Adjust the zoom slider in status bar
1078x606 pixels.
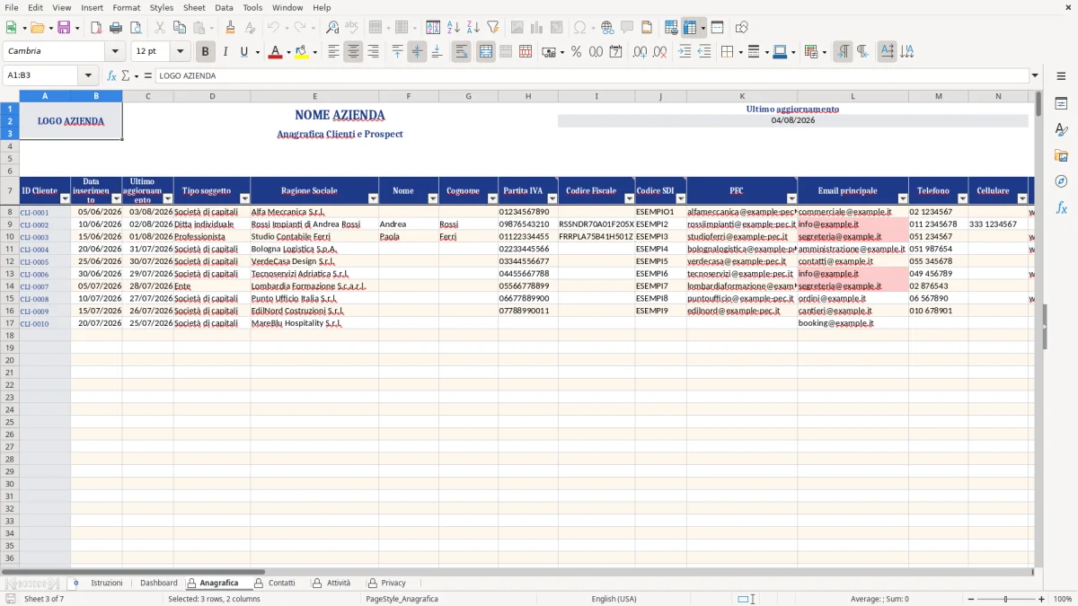pos(1005,599)
